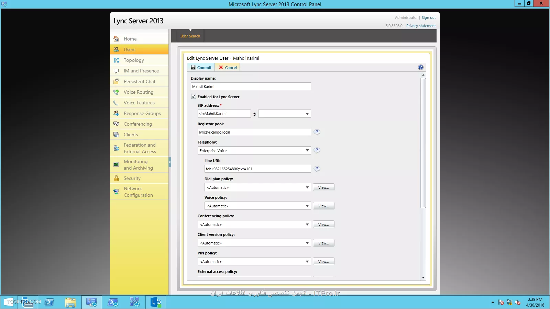Click the Monitoring and Archiving icon
The width and height of the screenshot is (550, 309).
click(x=116, y=165)
